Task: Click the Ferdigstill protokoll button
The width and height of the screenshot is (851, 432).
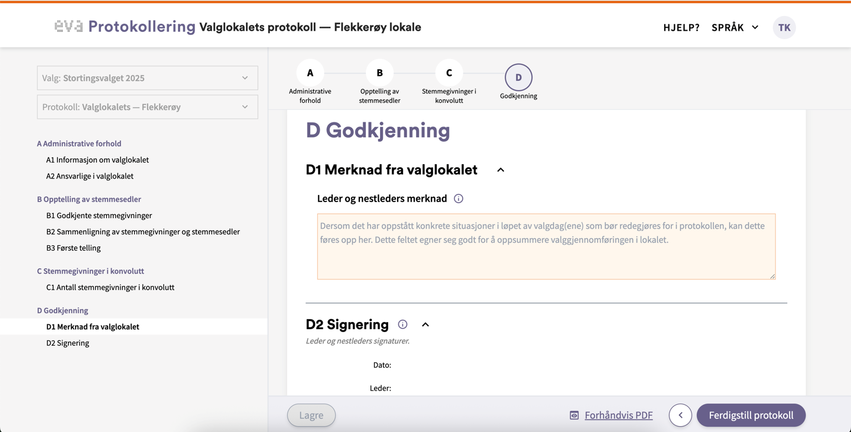Action: [x=751, y=415]
